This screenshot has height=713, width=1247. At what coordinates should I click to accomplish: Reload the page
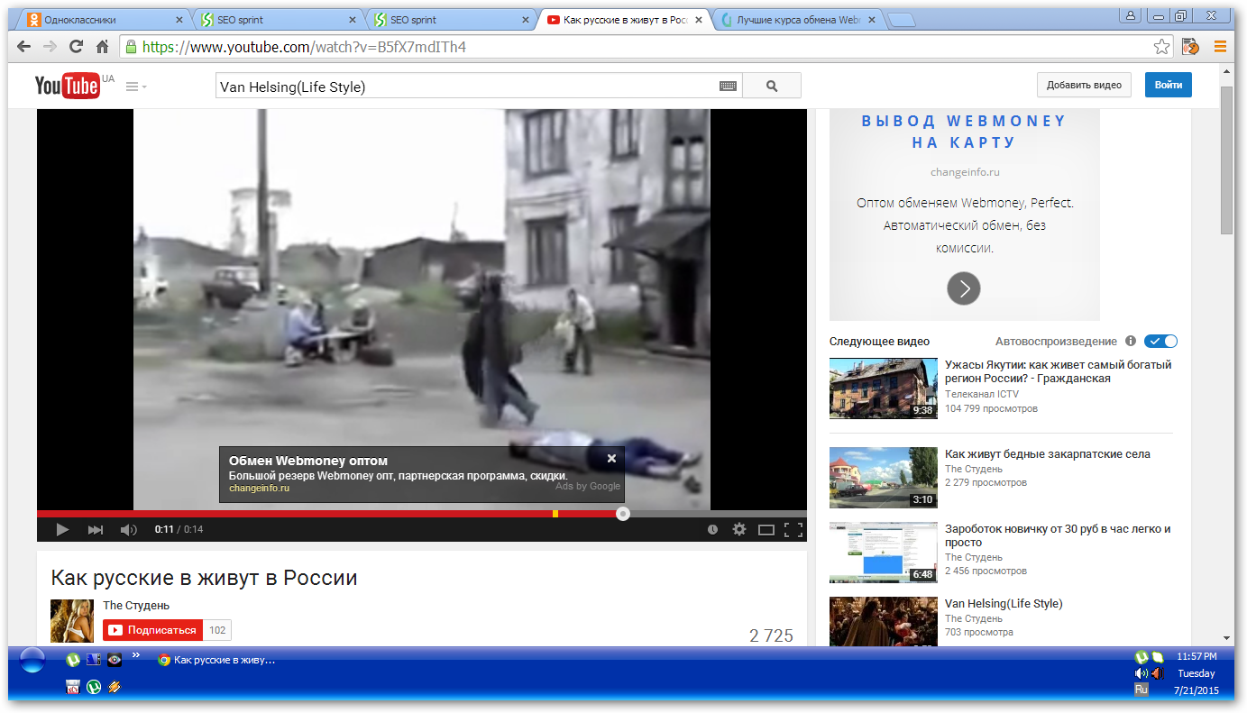[77, 47]
